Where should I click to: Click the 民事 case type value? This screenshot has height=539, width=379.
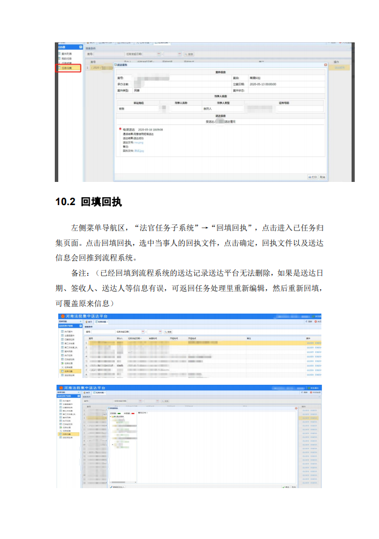[137, 90]
